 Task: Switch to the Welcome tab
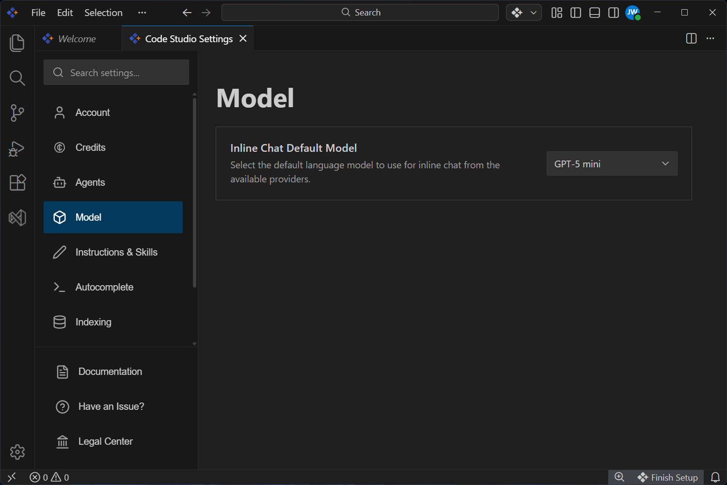tap(79, 38)
